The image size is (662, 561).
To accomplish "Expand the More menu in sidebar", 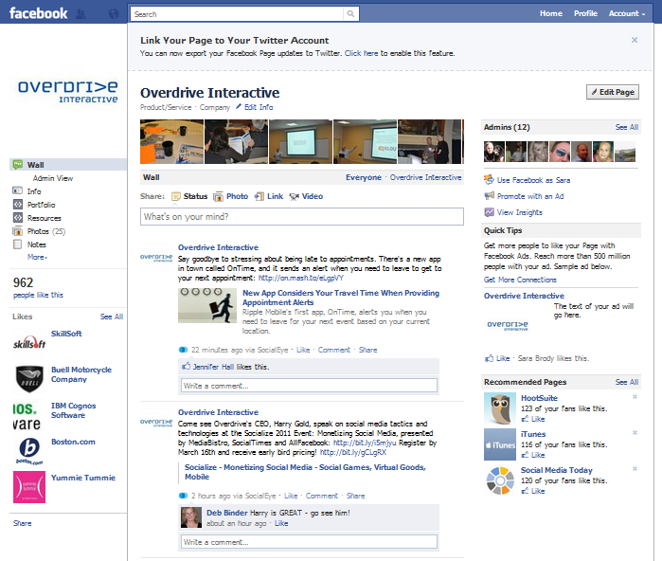I will click(x=38, y=257).
